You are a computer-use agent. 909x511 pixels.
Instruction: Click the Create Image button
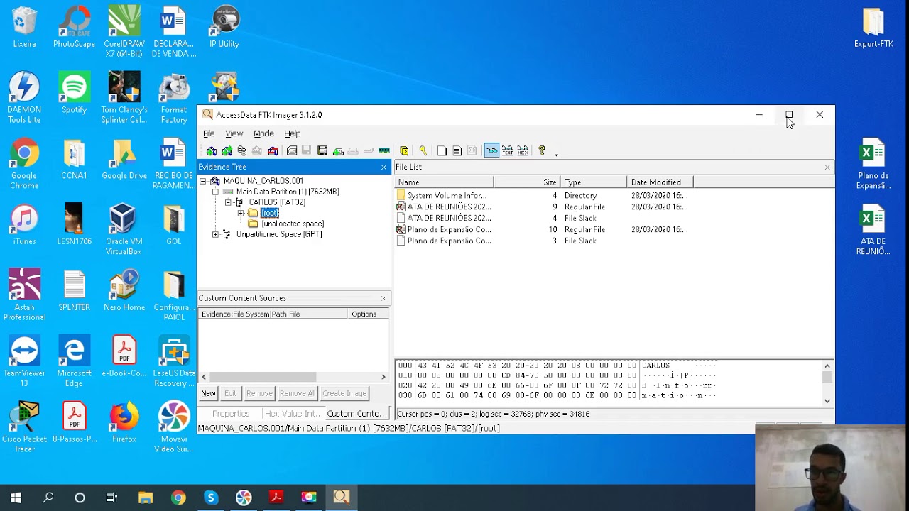[344, 393]
